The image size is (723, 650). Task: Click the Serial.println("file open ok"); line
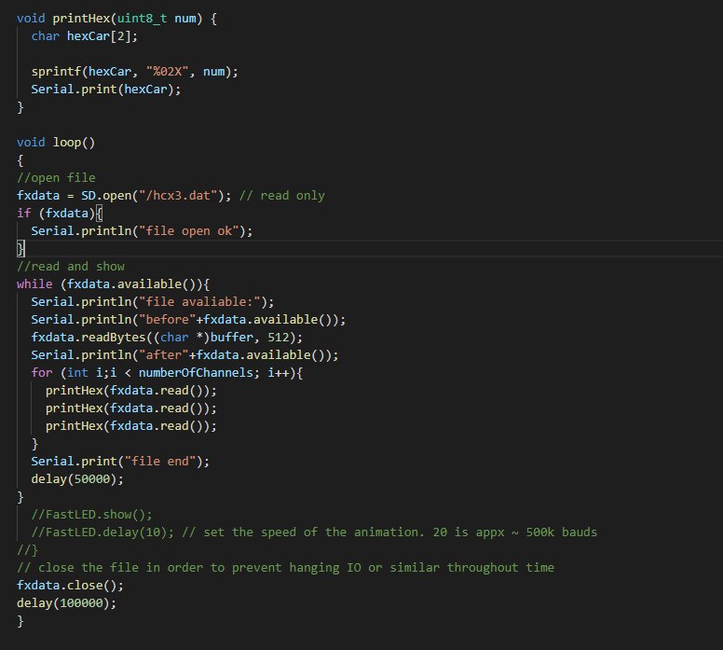142,231
